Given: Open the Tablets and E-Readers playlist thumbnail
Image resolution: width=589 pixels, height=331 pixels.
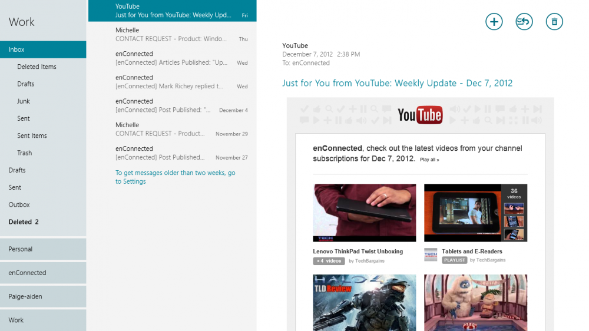Looking at the screenshot, I should (475, 213).
